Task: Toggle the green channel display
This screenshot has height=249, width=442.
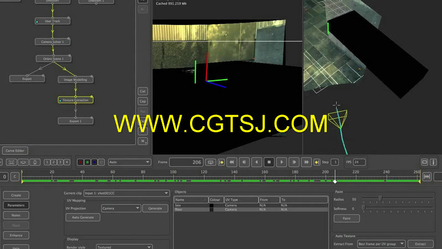Action: (x=87, y=162)
